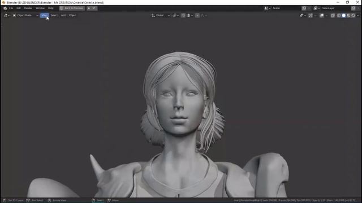Viewport: 362px width, 203px height.
Task: Open the Global transform orientation dropdown
Action: point(161,15)
